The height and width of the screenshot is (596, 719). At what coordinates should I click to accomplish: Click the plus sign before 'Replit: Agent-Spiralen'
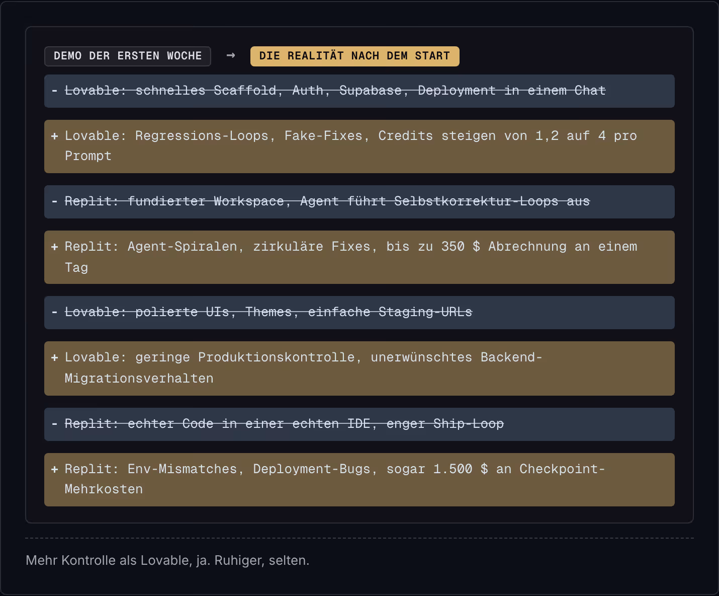(54, 247)
